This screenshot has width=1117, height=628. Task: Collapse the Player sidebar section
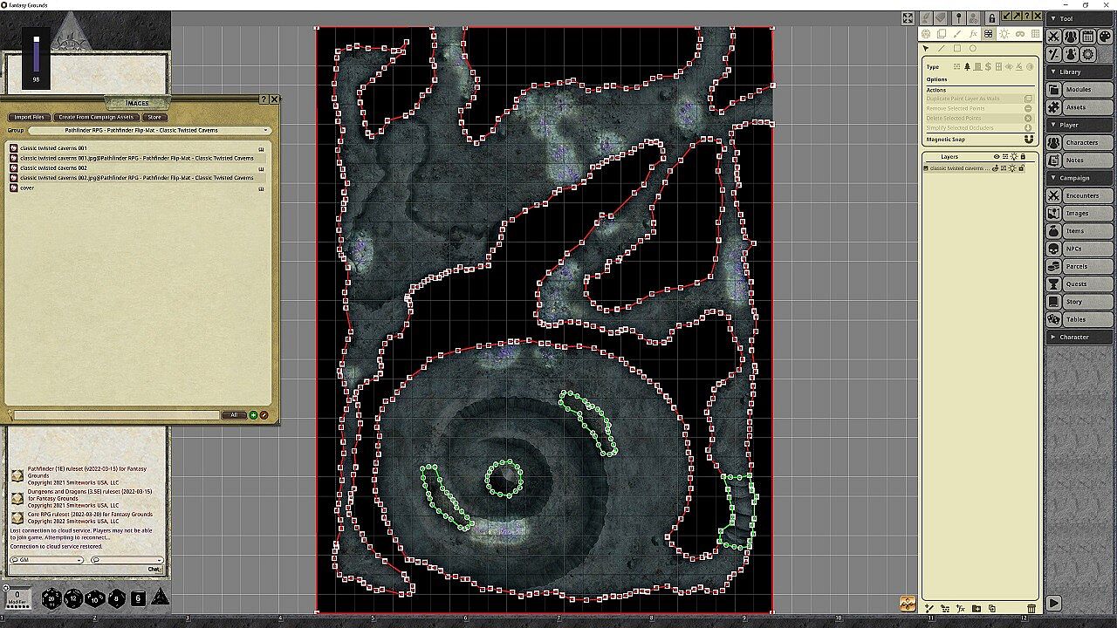point(1079,125)
